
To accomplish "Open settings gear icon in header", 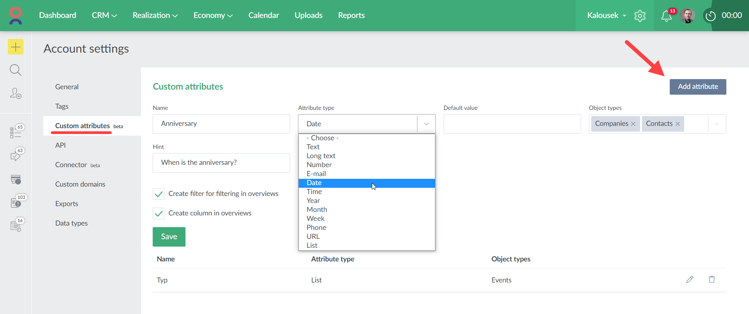I will coord(640,16).
